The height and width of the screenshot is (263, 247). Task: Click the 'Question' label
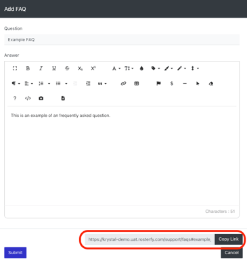point(14,28)
